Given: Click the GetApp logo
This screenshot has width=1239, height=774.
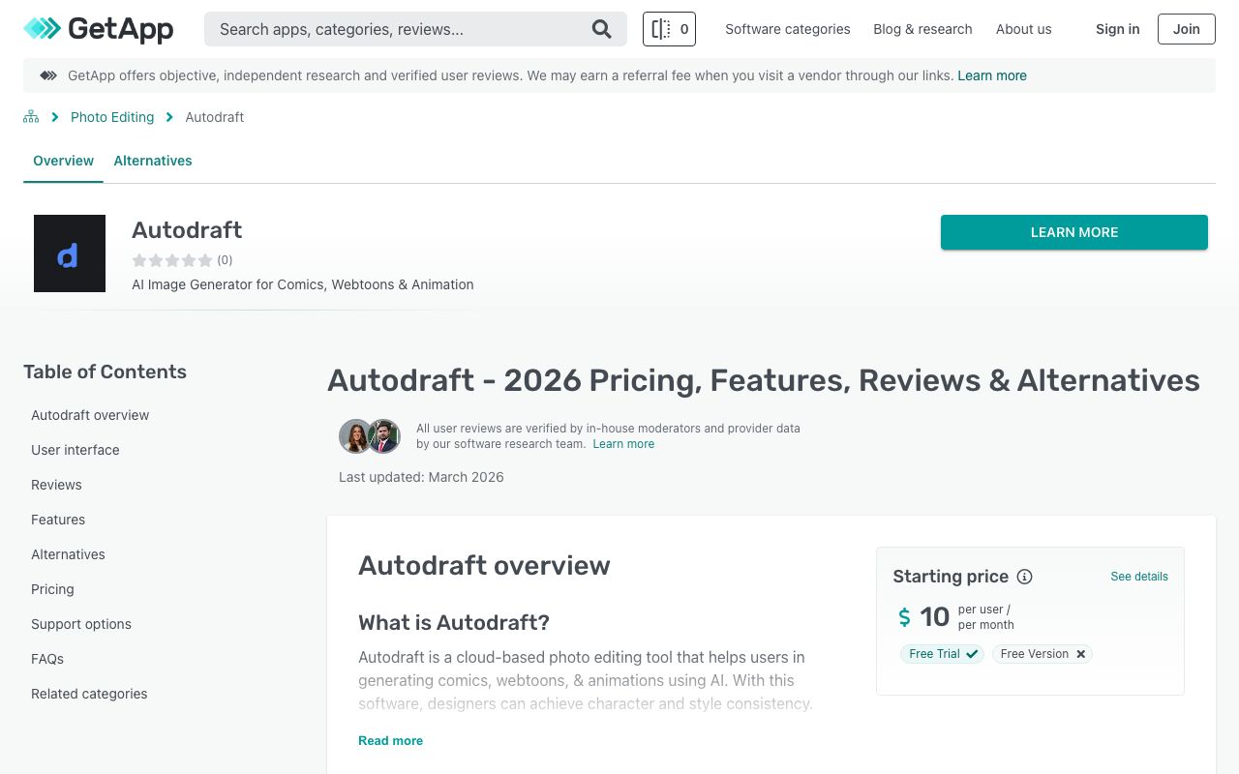Looking at the screenshot, I should (98, 29).
